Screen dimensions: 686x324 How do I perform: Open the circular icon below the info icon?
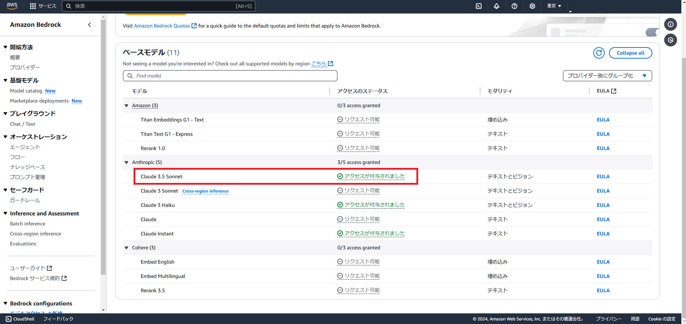click(671, 40)
